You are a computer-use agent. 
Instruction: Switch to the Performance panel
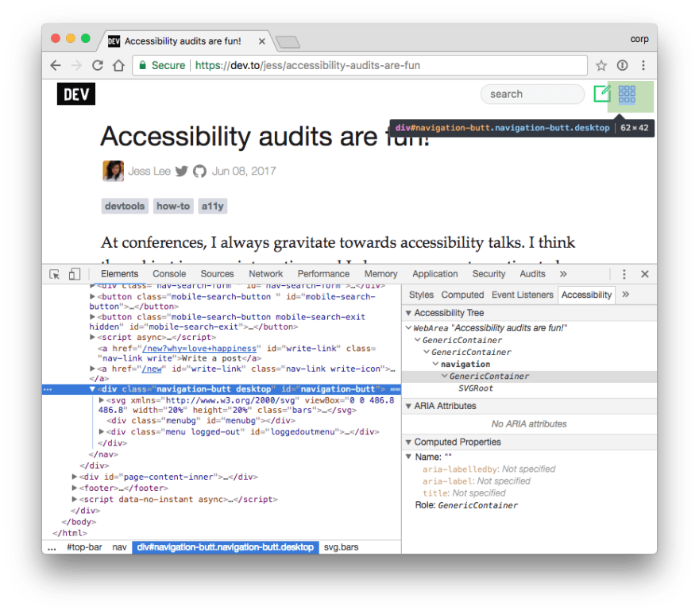[x=323, y=274]
